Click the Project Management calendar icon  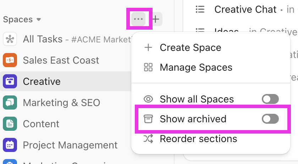tap(10, 145)
